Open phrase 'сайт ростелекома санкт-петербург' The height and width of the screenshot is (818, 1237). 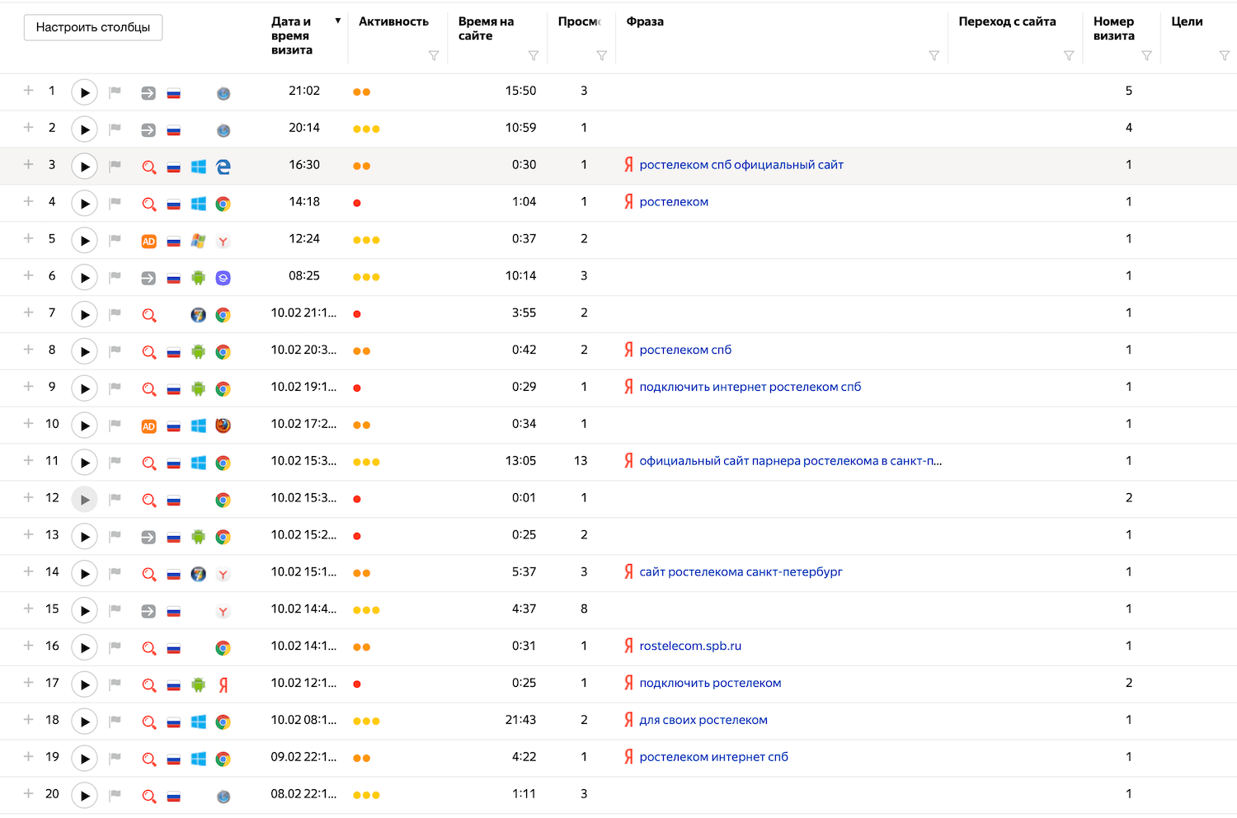(x=741, y=571)
